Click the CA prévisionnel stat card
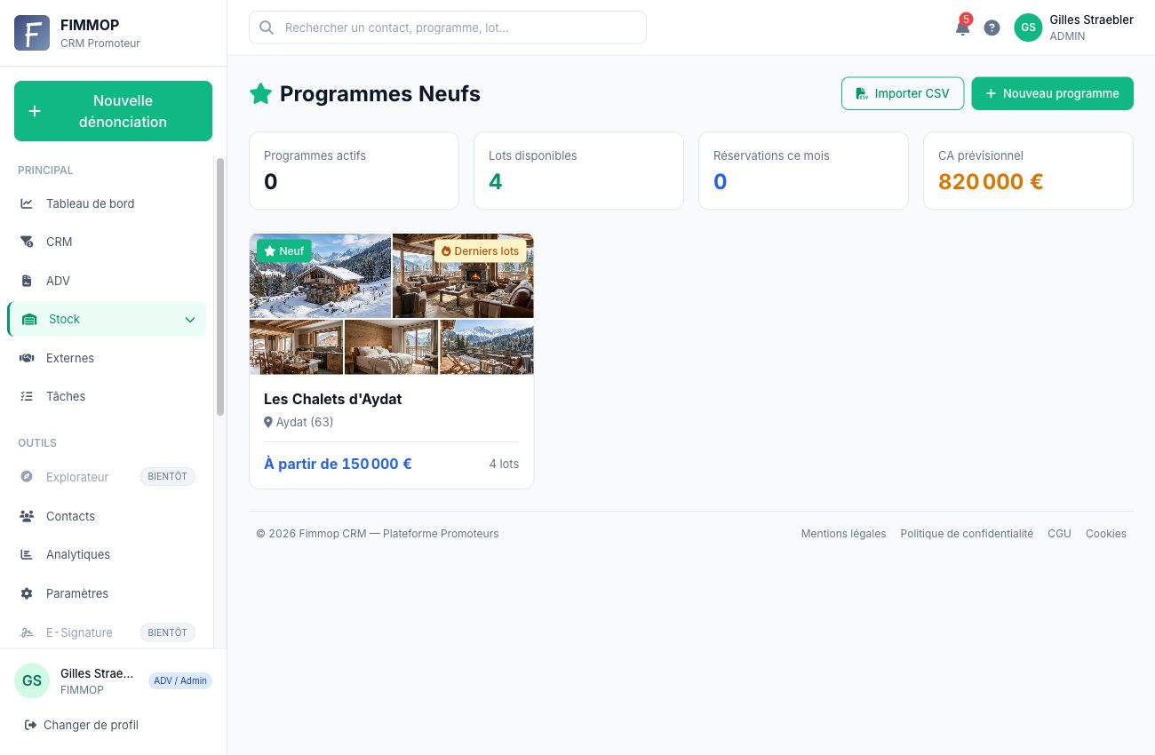1155x755 pixels. 1028,171
